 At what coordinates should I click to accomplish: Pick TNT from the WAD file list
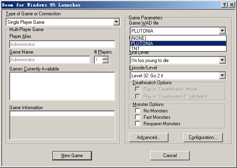click(x=178, y=48)
